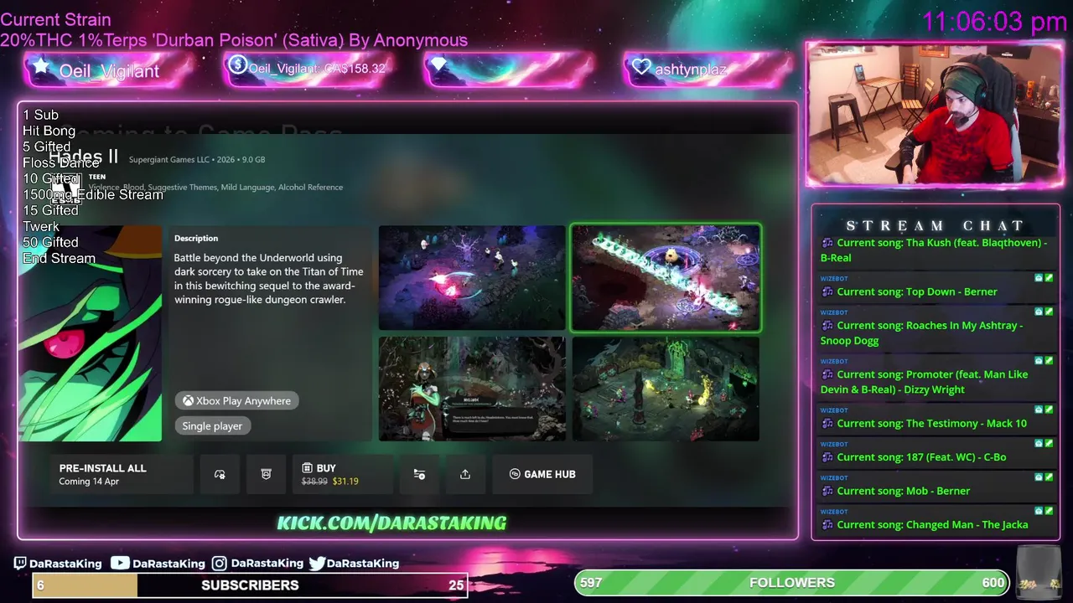Image resolution: width=1073 pixels, height=603 pixels.
Task: Click 'End Stream' reward list entry
Action: [x=59, y=259]
